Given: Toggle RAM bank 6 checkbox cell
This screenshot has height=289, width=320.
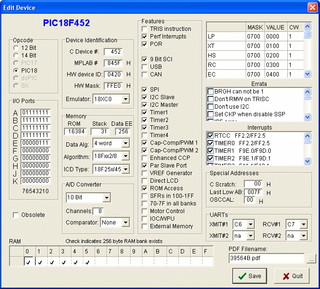Looking at the screenshot, I should click(100, 261).
